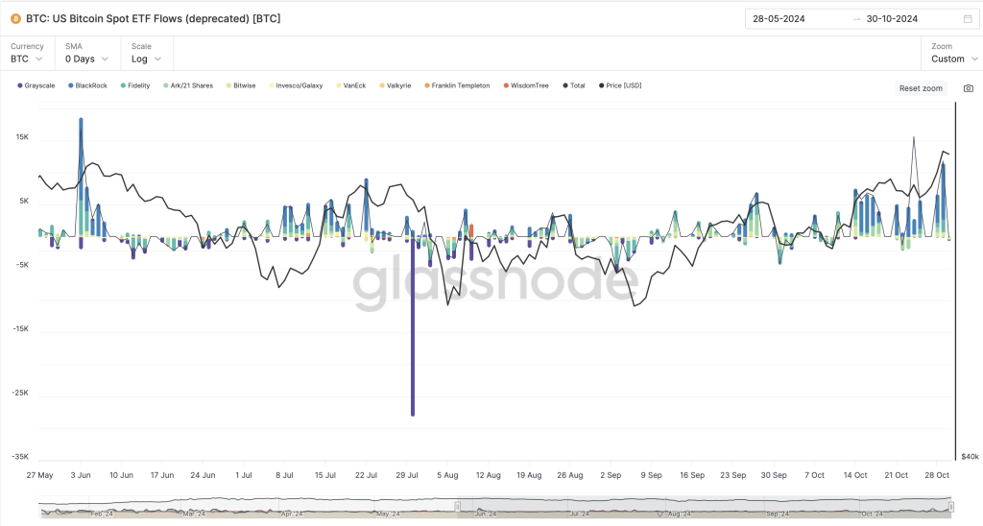Screen dimensions: 983x526
Task: Click the 5 Aug x-axis label
Action: [x=447, y=475]
